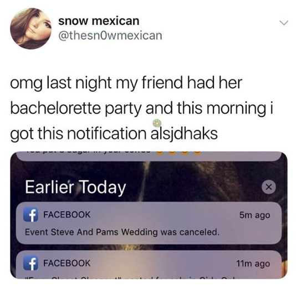296x292 pixels.
Task: Click the 11m ago timestamp
Action: point(253,264)
